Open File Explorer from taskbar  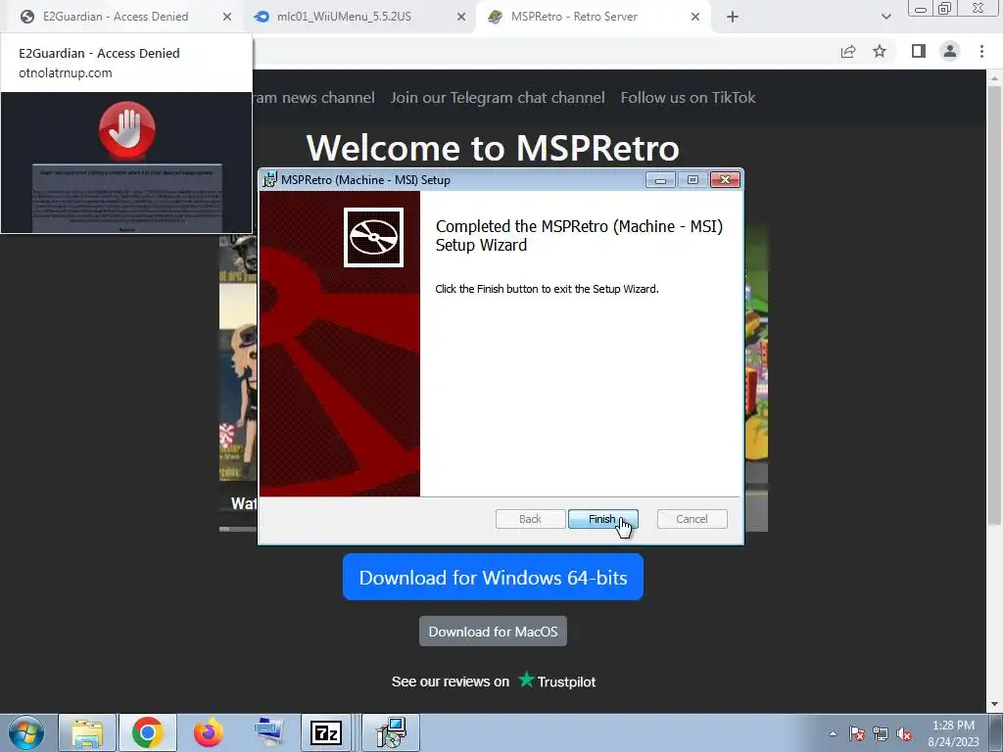tap(87, 732)
